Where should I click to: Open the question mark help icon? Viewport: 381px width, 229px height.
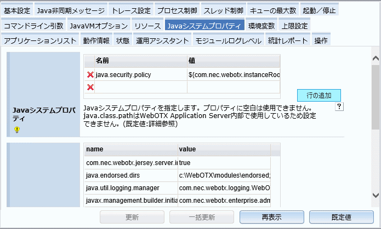pyautogui.click(x=339, y=107)
